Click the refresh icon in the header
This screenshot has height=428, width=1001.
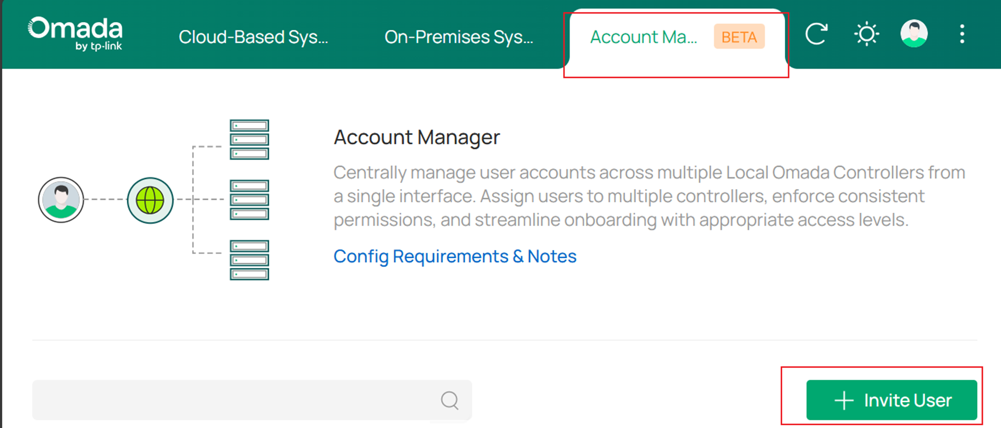click(x=817, y=33)
